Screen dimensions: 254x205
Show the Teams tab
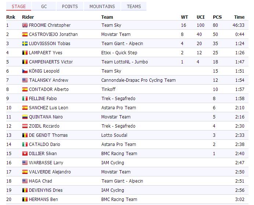(134, 6)
